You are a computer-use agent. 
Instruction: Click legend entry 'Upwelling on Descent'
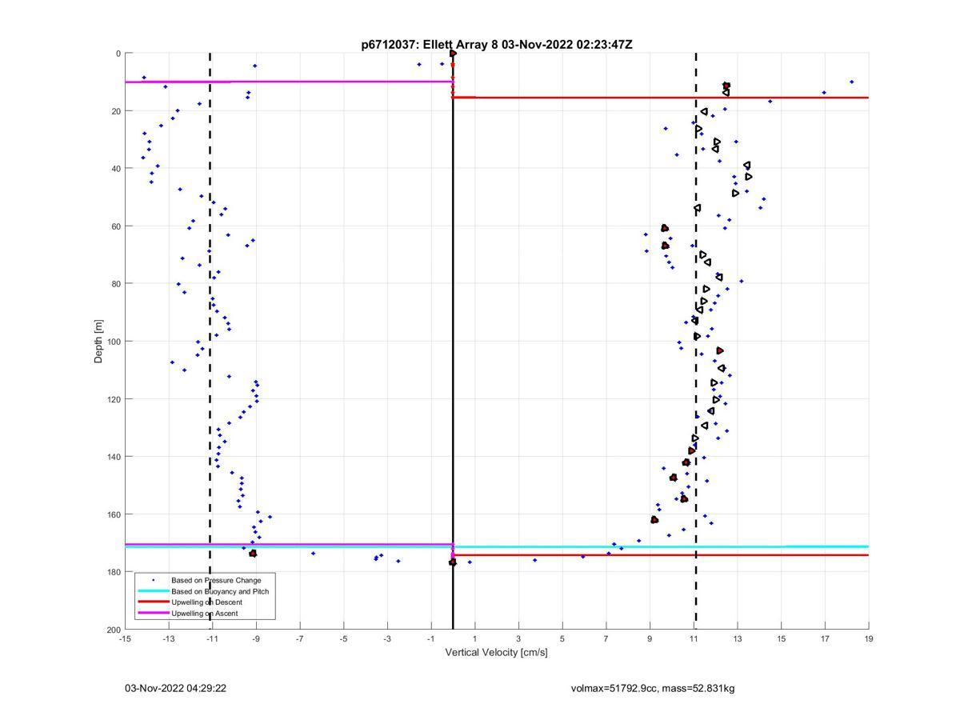point(207,602)
